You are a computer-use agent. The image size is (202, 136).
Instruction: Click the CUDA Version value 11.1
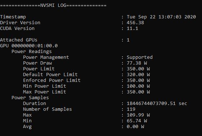pyautogui.click(x=133, y=28)
